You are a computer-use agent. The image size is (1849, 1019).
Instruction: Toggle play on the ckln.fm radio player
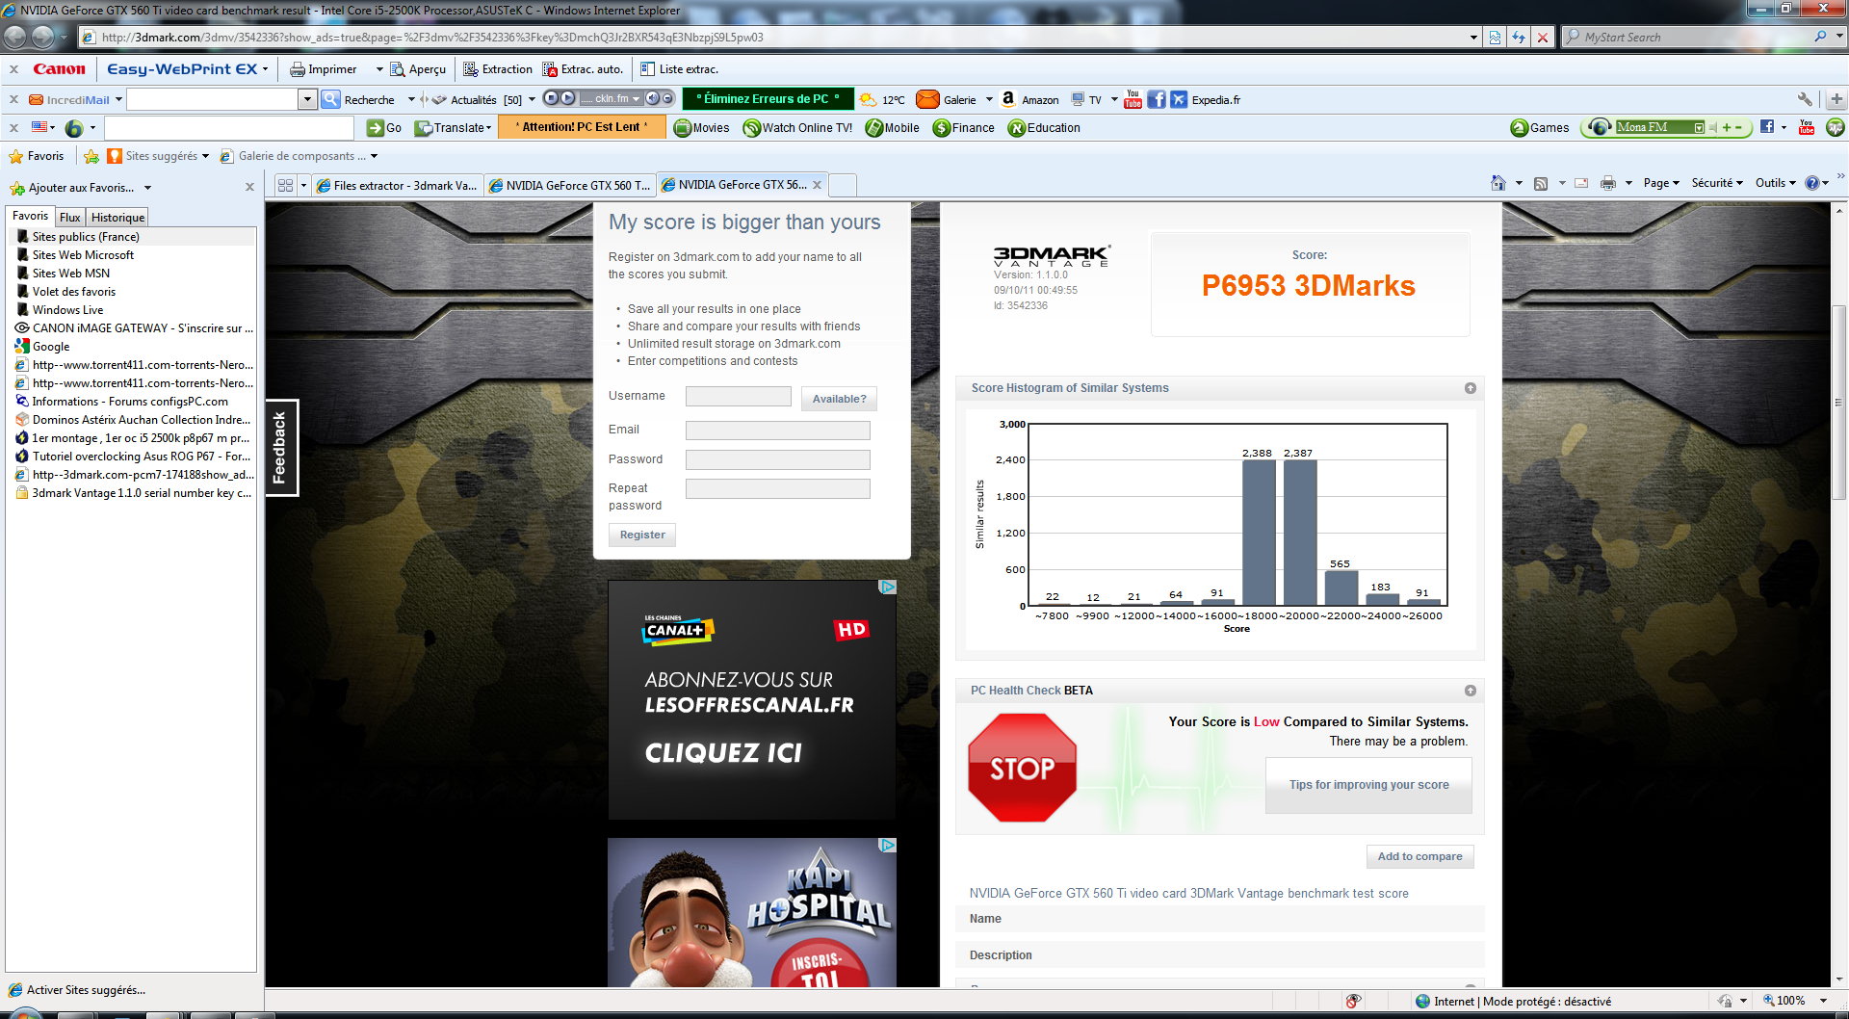click(x=567, y=98)
